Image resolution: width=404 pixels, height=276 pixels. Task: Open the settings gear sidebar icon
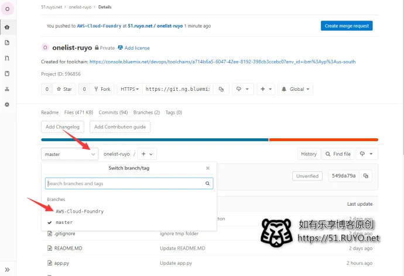[7, 104]
